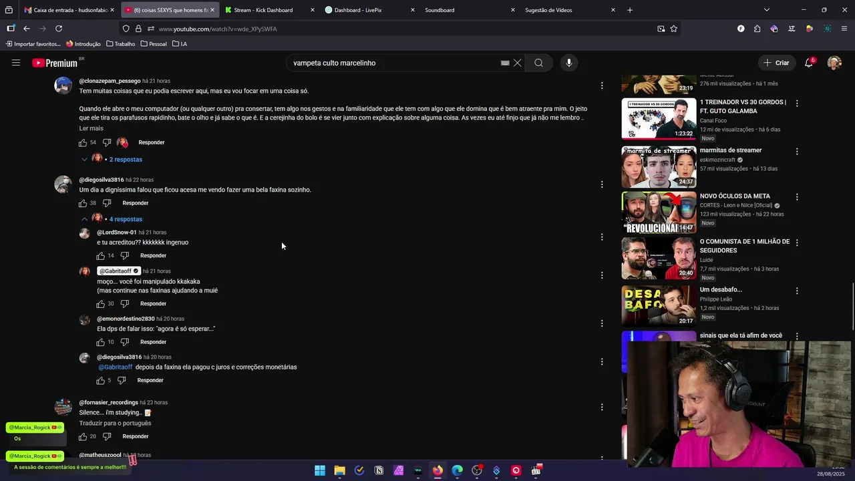Start voice search with the microphone icon
Screen dimensions: 855x481
click(569, 63)
